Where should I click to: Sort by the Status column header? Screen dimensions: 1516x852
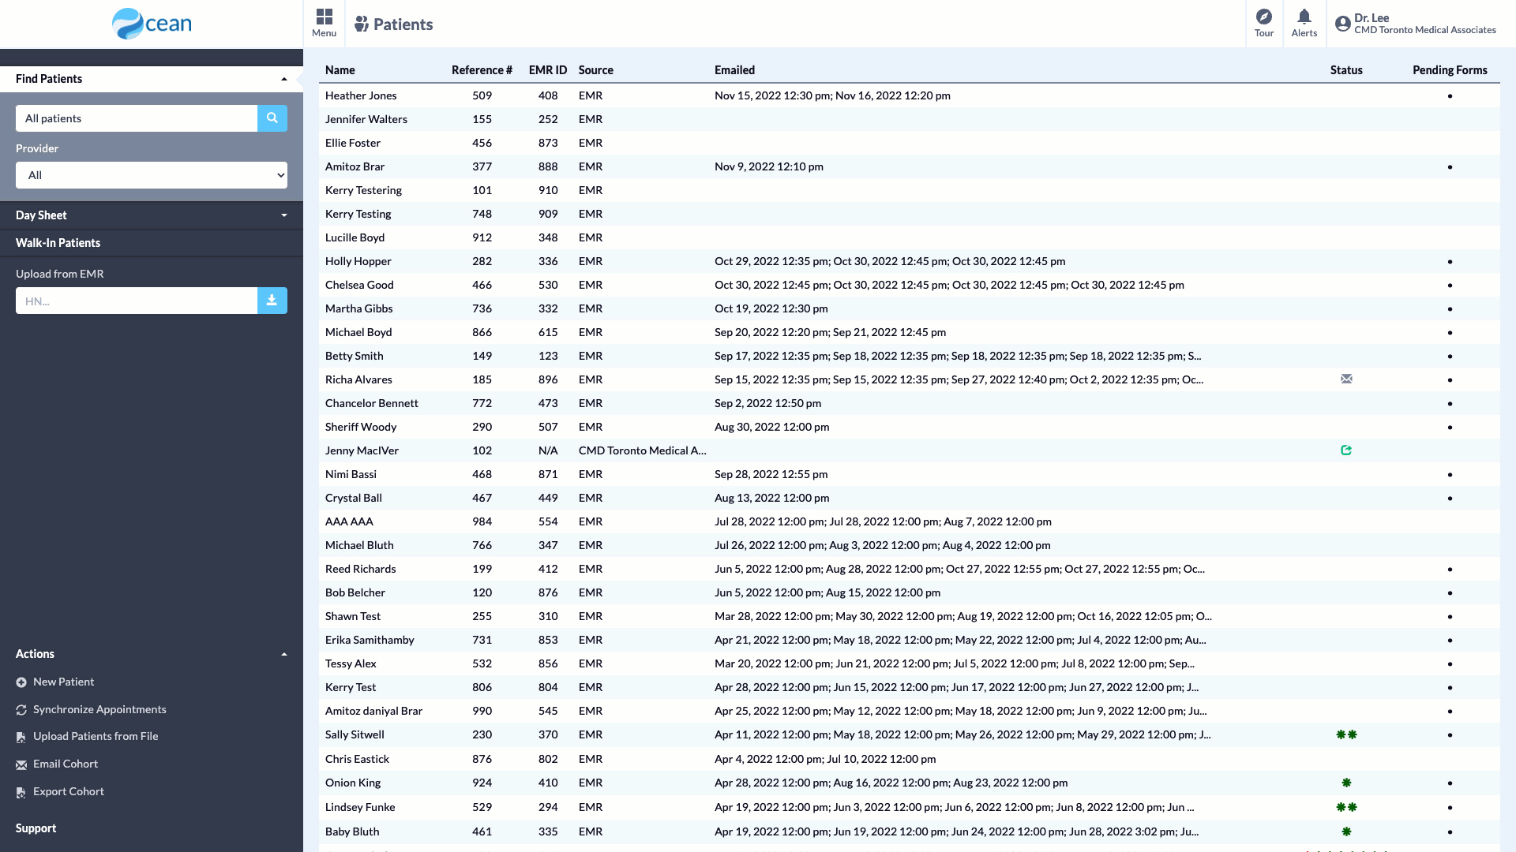(x=1346, y=70)
